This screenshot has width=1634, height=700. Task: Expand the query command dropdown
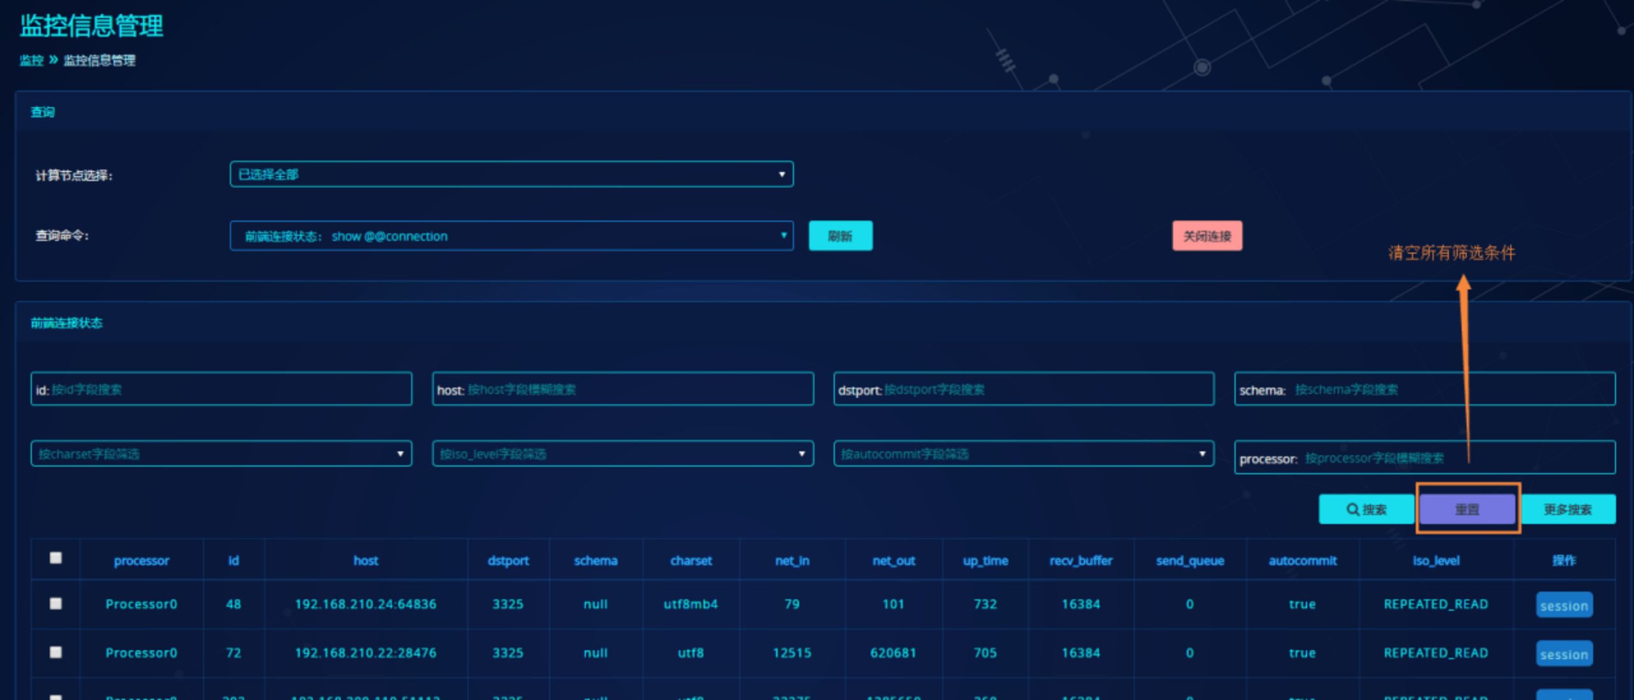511,236
